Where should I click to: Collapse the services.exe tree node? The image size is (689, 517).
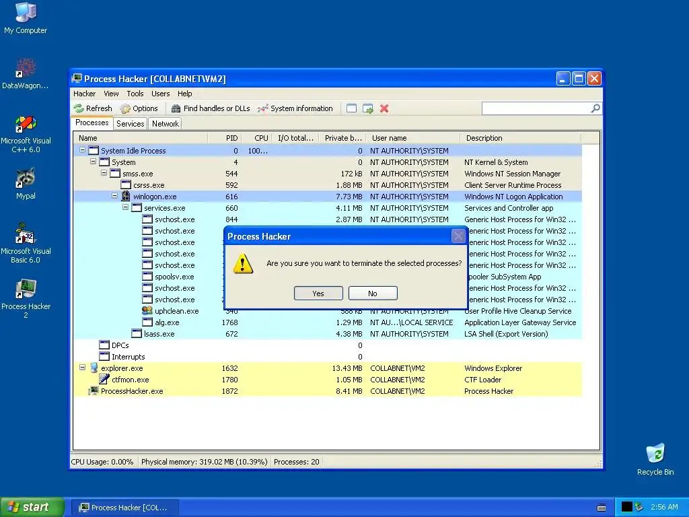point(126,207)
